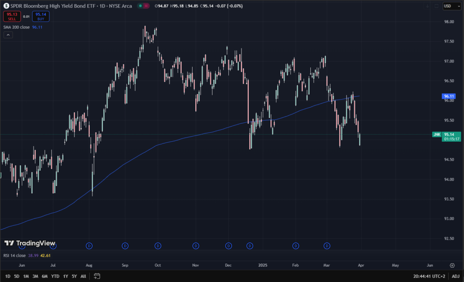Image resolution: width=464 pixels, height=282 pixels.
Task: Click the 94.00 price axis label
Action: coord(449,179)
